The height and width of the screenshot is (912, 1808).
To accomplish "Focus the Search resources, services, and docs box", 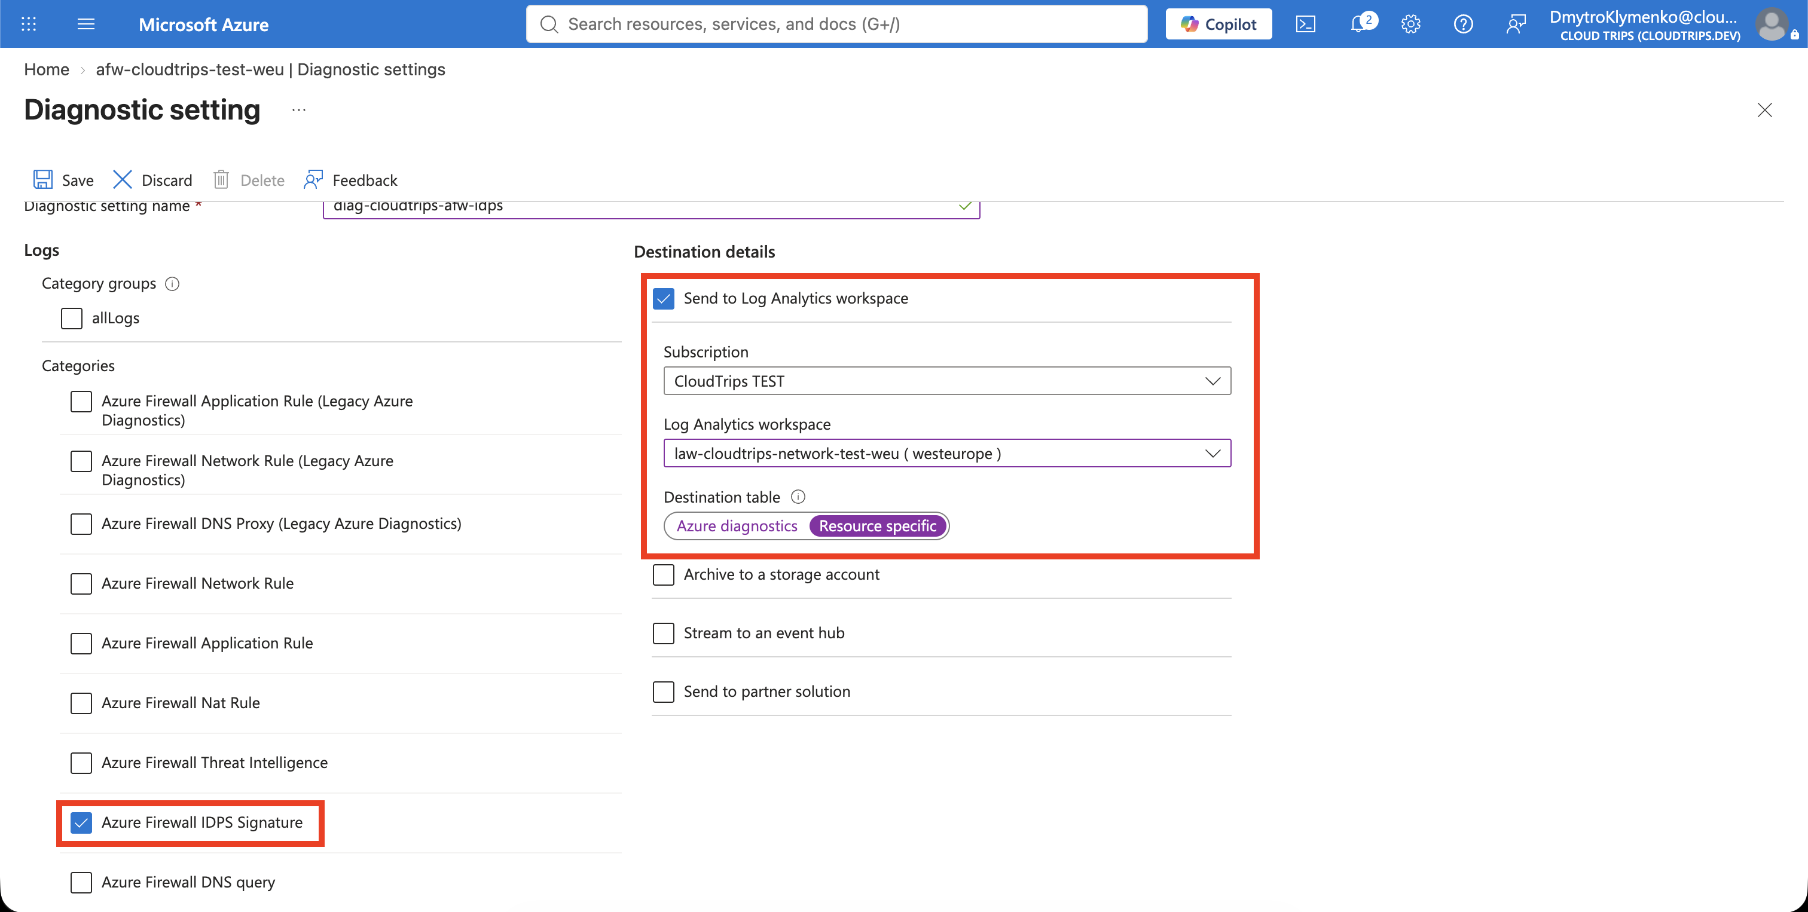I will (836, 25).
